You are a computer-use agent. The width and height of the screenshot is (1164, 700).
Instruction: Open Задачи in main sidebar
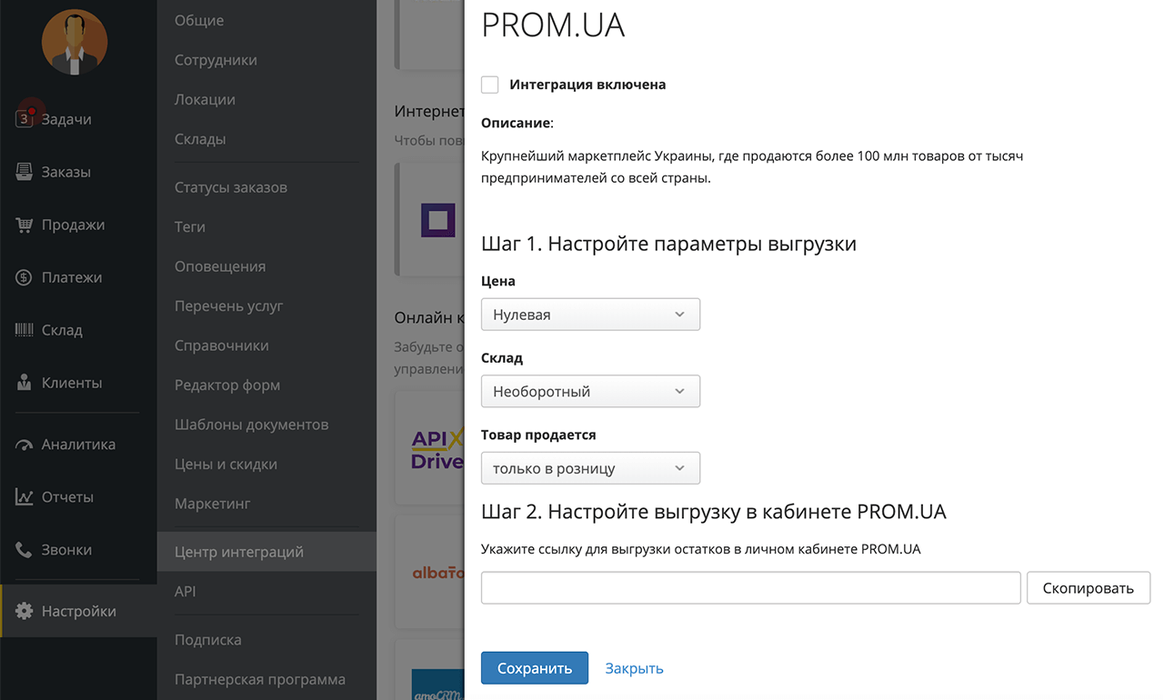coord(66,119)
